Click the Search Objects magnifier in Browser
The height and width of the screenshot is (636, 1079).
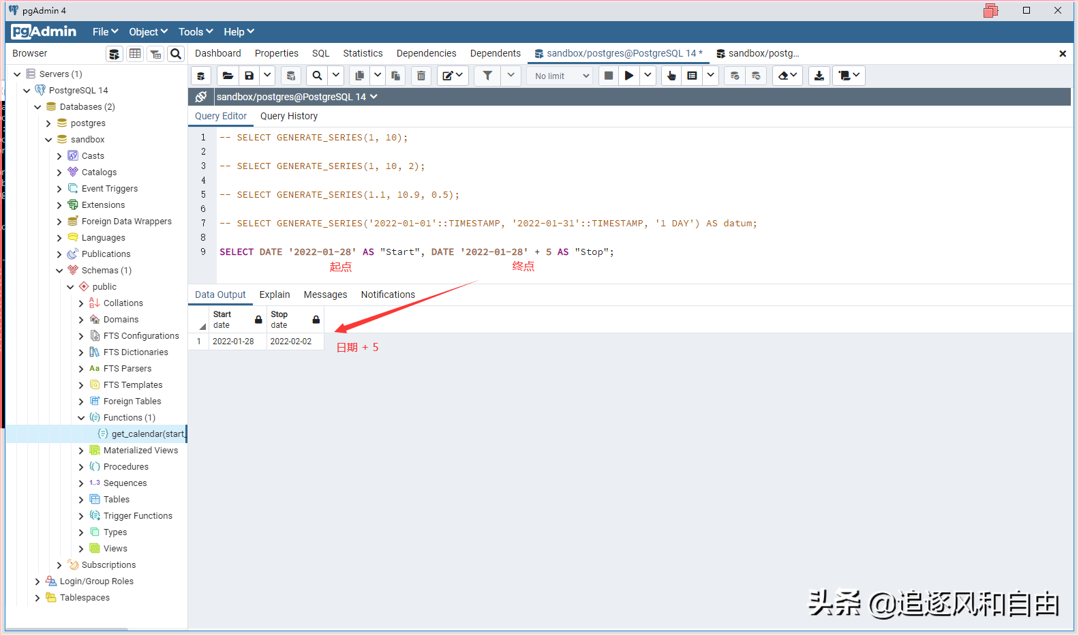pyautogui.click(x=176, y=54)
